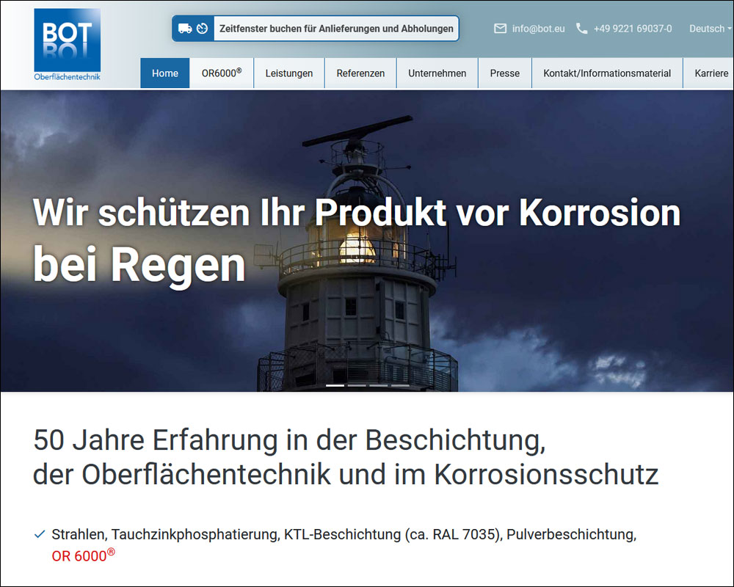This screenshot has width=734, height=587.
Task: Select the second carousel slide indicator
Action: pos(357,384)
